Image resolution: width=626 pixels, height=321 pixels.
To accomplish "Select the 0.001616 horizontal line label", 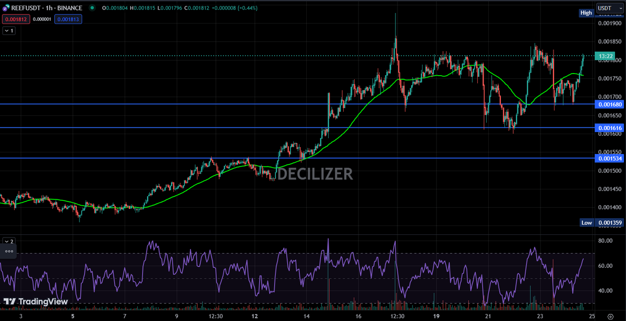I will pyautogui.click(x=610, y=128).
